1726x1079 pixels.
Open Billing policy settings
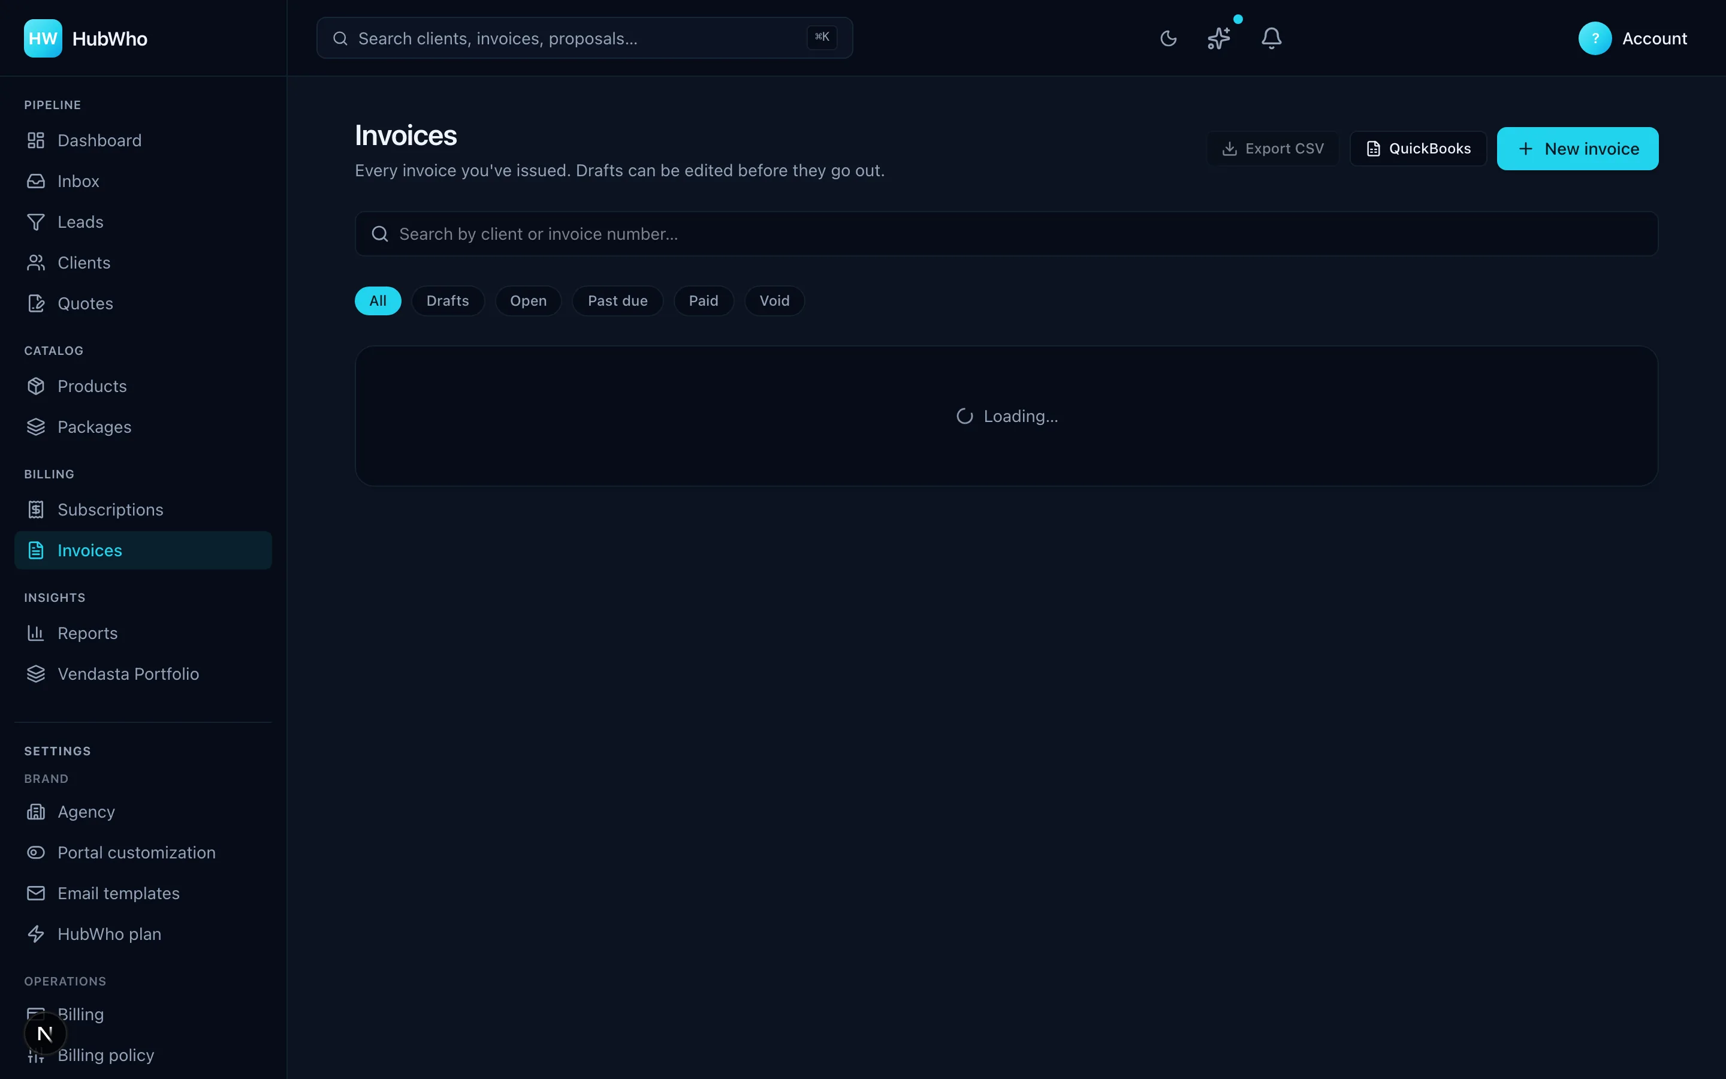pyautogui.click(x=143, y=1056)
